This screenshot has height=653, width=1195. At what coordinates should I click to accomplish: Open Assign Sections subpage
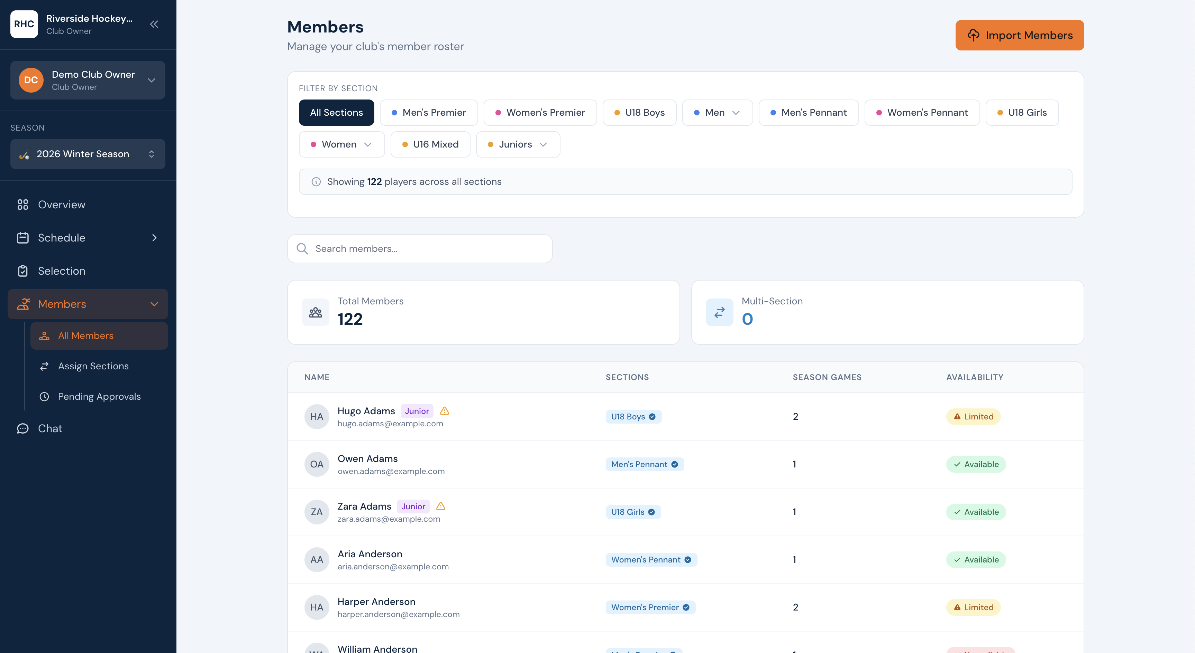(99, 366)
